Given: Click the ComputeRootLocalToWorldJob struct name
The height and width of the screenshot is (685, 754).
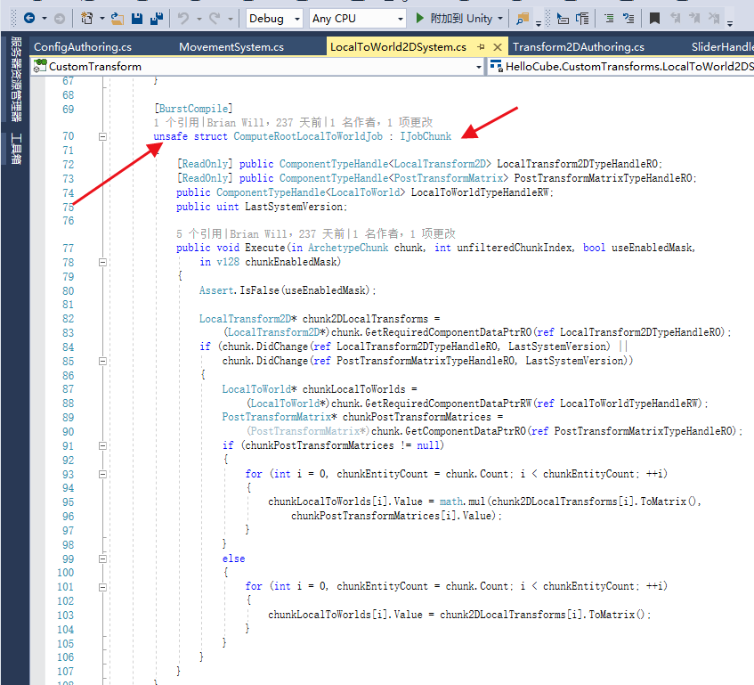Looking at the screenshot, I should click(308, 136).
